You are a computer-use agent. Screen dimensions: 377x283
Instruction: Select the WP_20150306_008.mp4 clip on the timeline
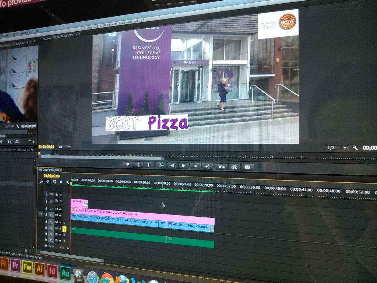188,225
